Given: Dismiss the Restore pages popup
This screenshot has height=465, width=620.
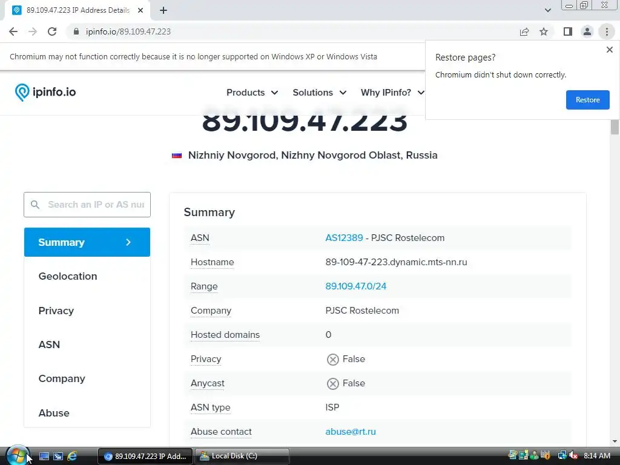Looking at the screenshot, I should 609,50.
